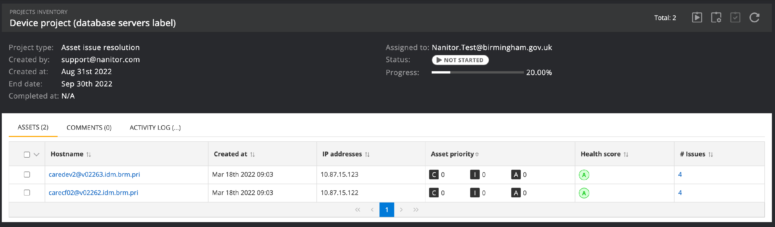Select all assets header checkbox
Viewport: 775px width, 227px height.
point(27,154)
